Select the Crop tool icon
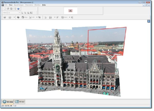The width and height of the screenshot is (154, 111). click(40, 17)
